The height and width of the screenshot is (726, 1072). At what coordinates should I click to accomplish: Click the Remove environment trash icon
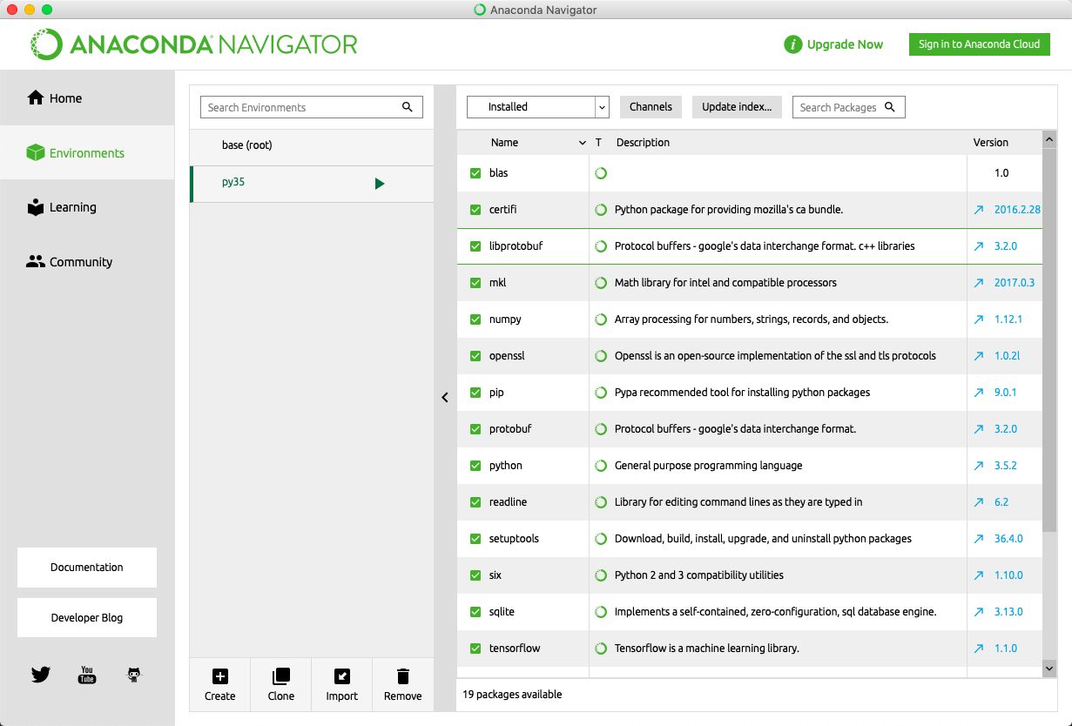pos(402,676)
